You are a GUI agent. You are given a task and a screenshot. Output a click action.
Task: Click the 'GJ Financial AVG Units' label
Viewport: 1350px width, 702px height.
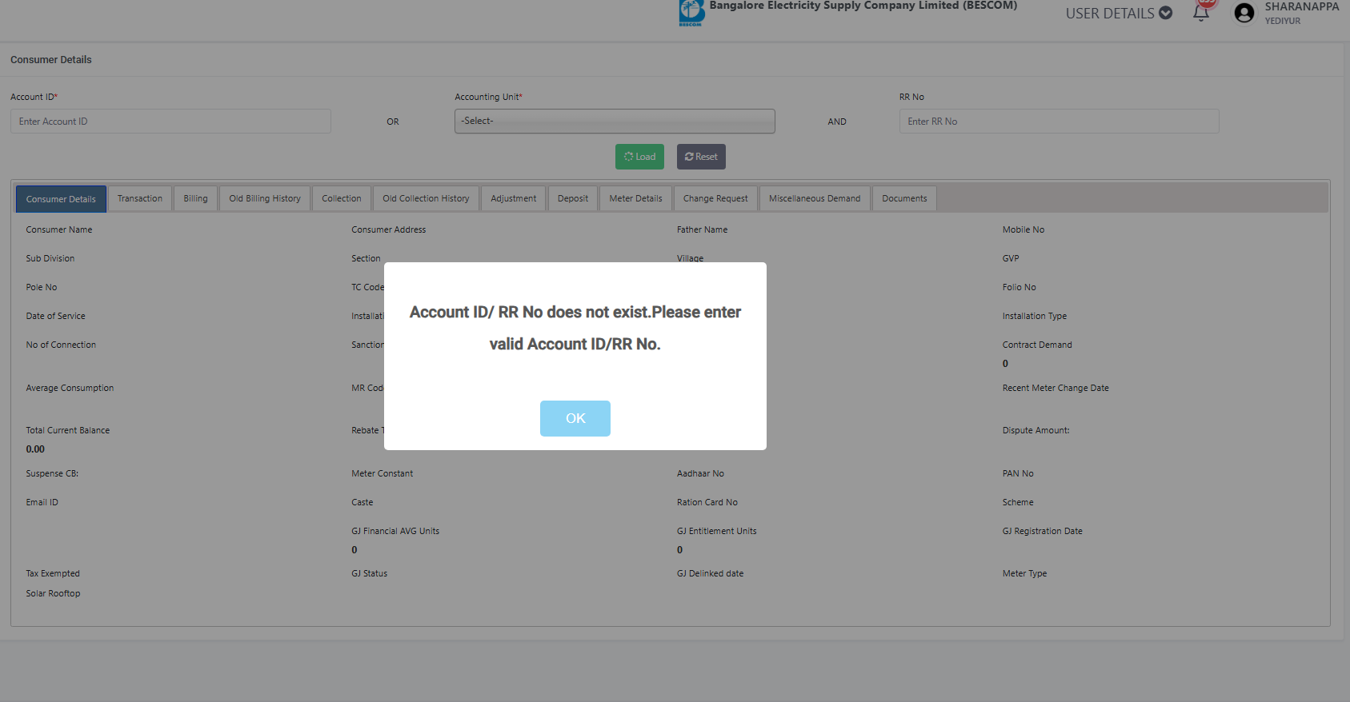coord(395,531)
